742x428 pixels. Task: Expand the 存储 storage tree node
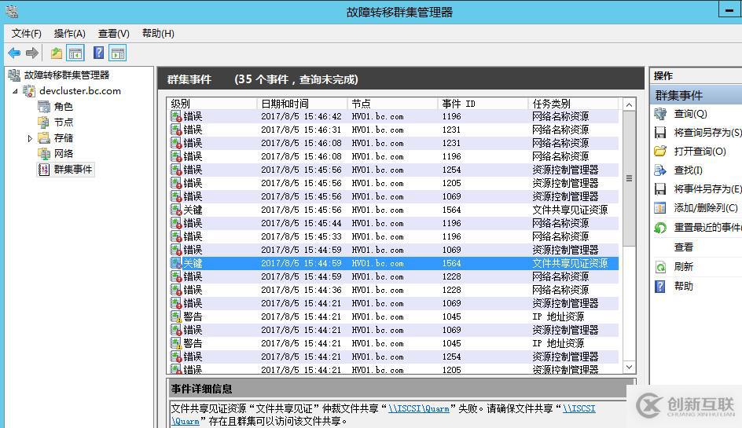click(30, 138)
